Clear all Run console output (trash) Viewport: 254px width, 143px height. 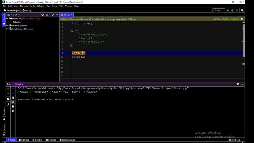point(13,110)
